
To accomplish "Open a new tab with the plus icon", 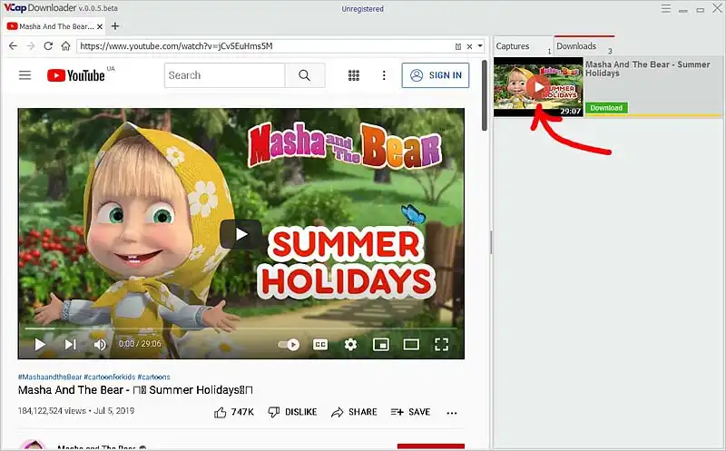I will [115, 26].
